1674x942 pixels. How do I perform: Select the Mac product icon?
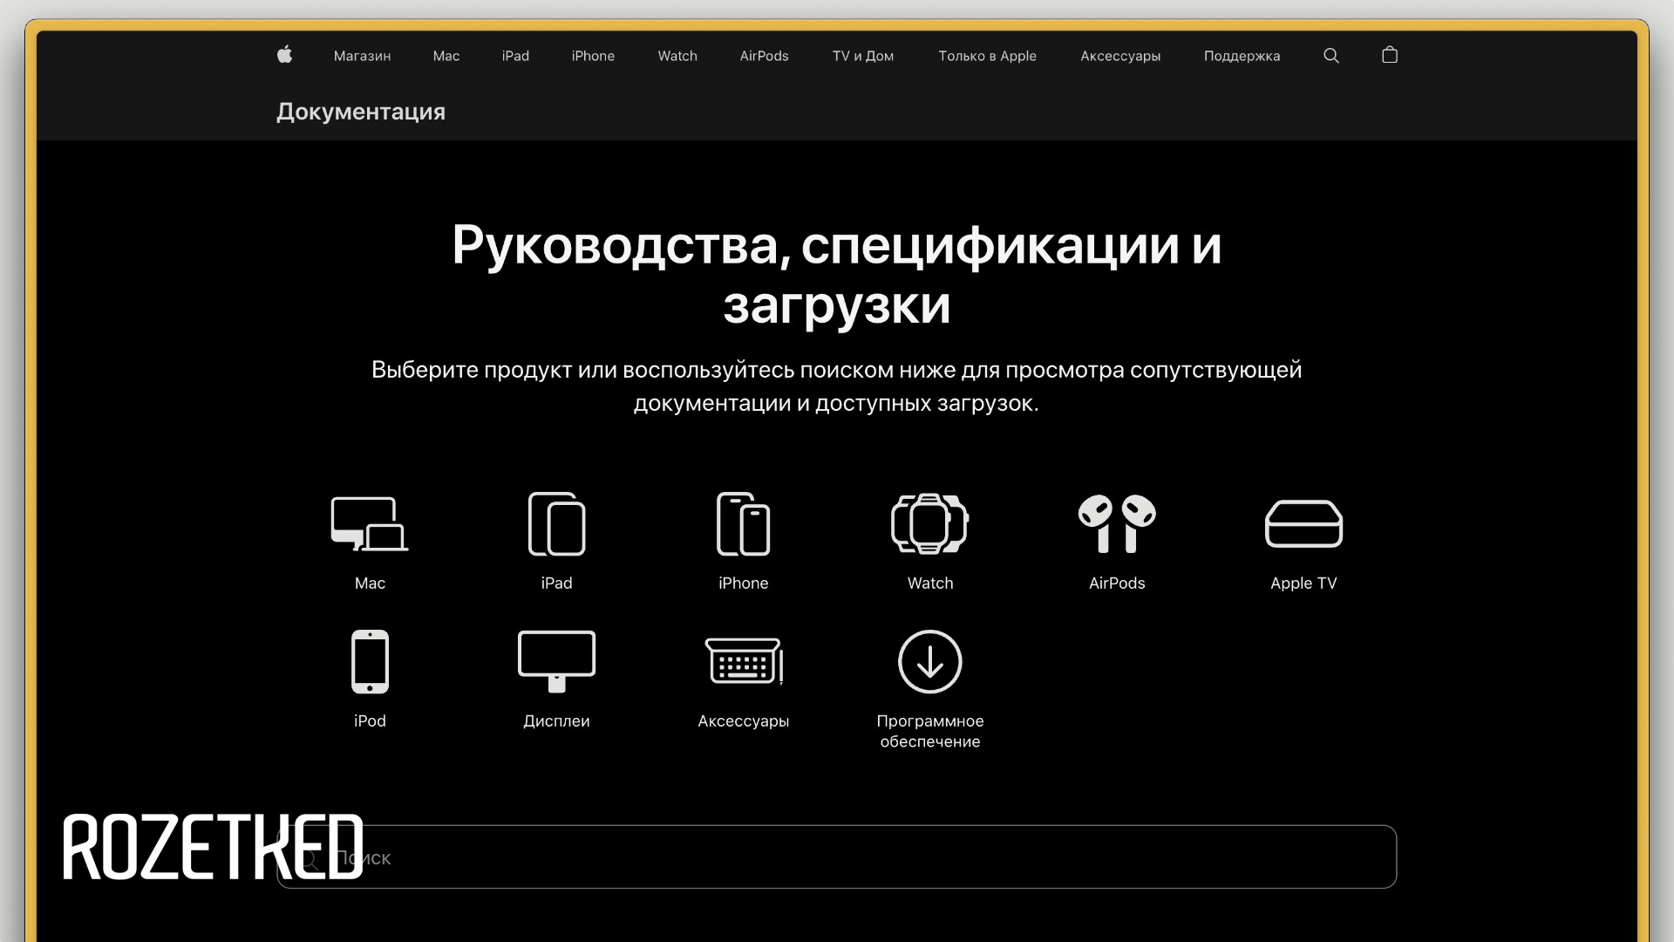(370, 523)
